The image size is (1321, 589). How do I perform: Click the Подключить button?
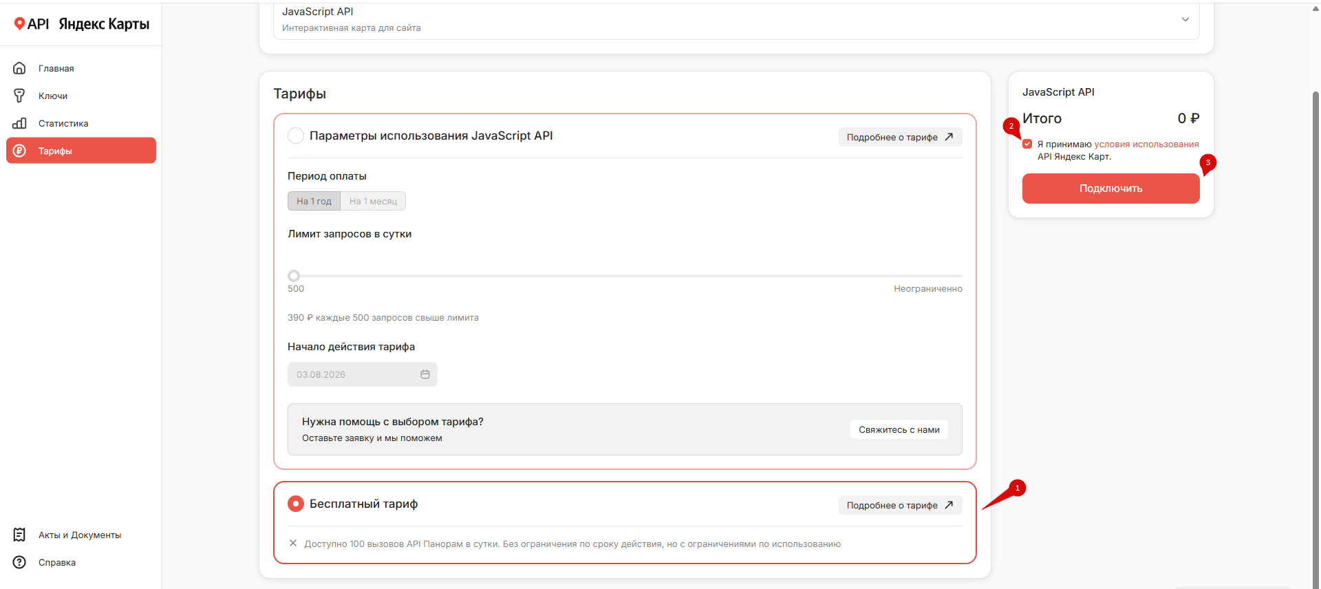pos(1111,189)
